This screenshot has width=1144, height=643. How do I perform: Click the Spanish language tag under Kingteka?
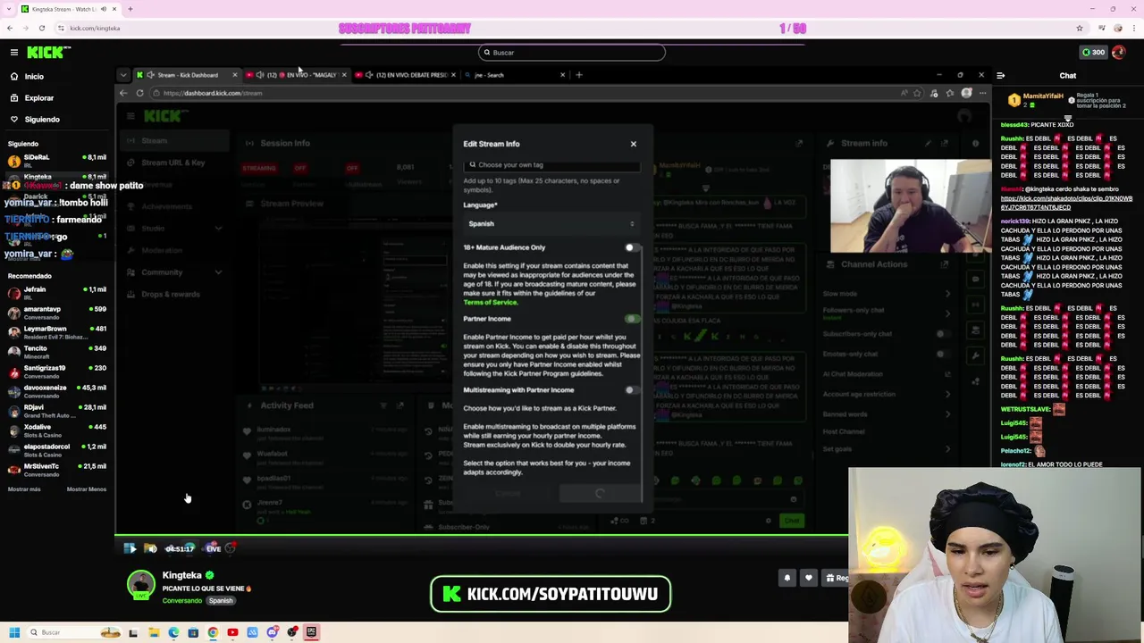pos(221,601)
